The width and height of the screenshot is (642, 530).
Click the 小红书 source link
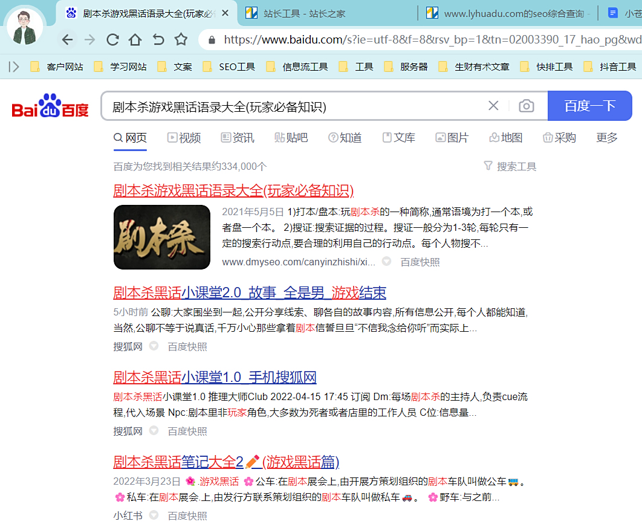coord(128,515)
